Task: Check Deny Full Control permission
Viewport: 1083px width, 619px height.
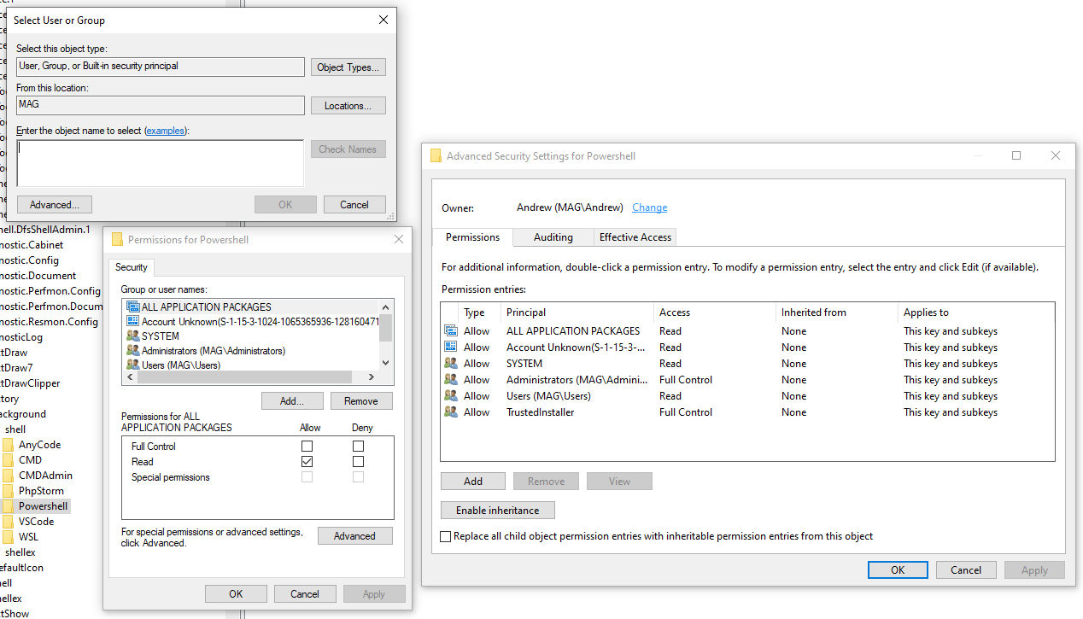Action: click(x=358, y=446)
